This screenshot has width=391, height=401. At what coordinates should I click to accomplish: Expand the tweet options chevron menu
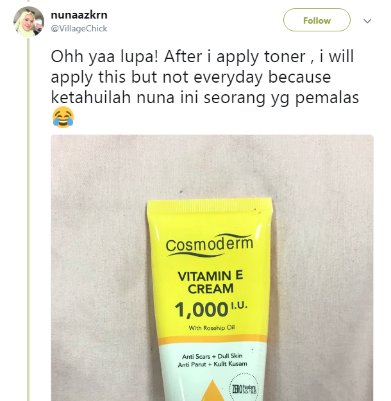[x=367, y=21]
